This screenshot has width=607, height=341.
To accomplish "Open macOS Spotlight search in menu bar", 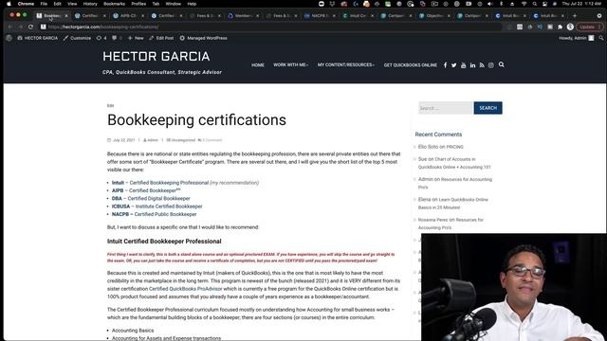I will pyautogui.click(x=534, y=4).
